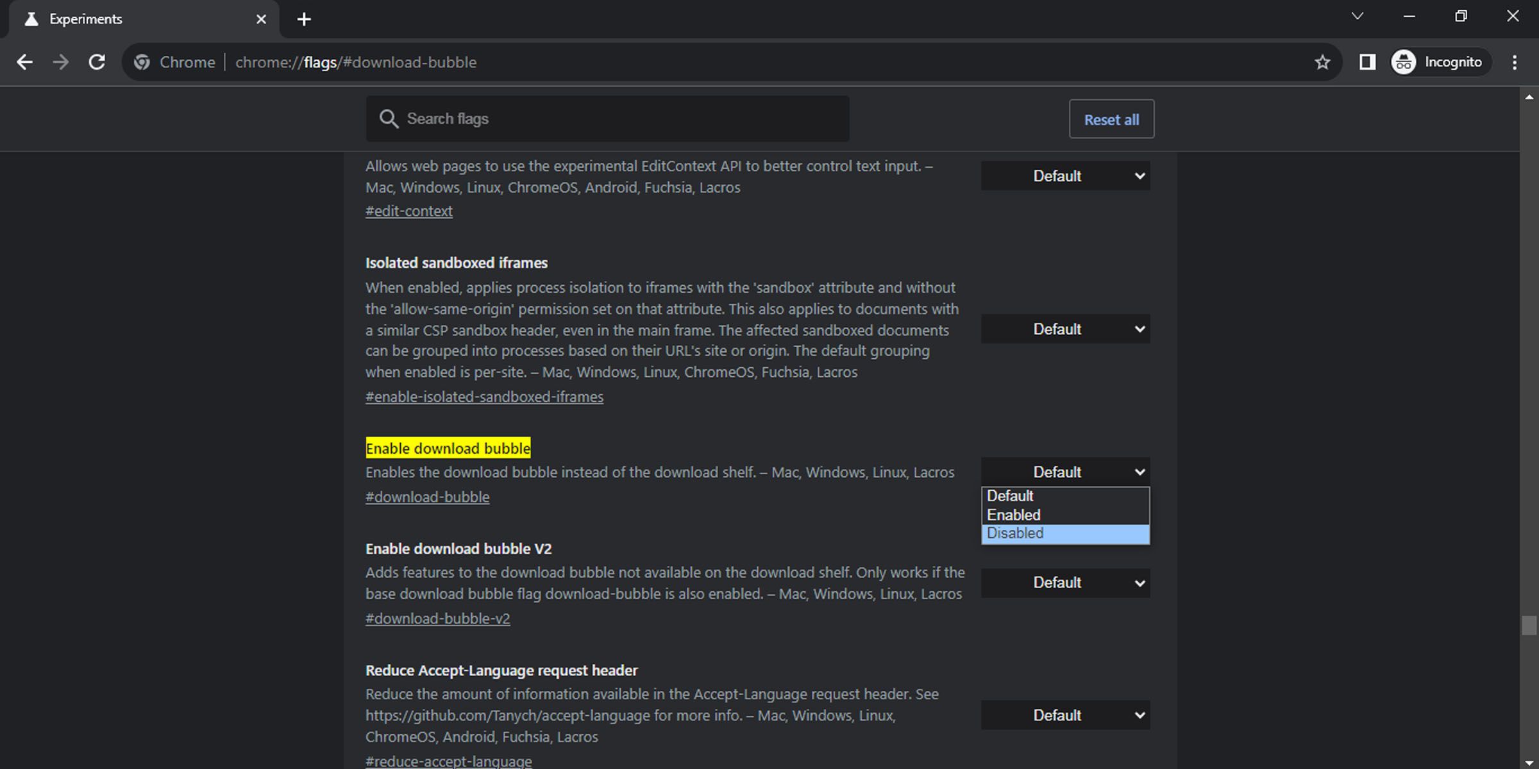
Task: Open the side panel icon
Action: click(x=1368, y=62)
